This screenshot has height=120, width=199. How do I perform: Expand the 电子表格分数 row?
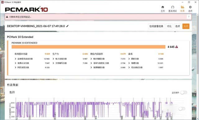(53, 59)
